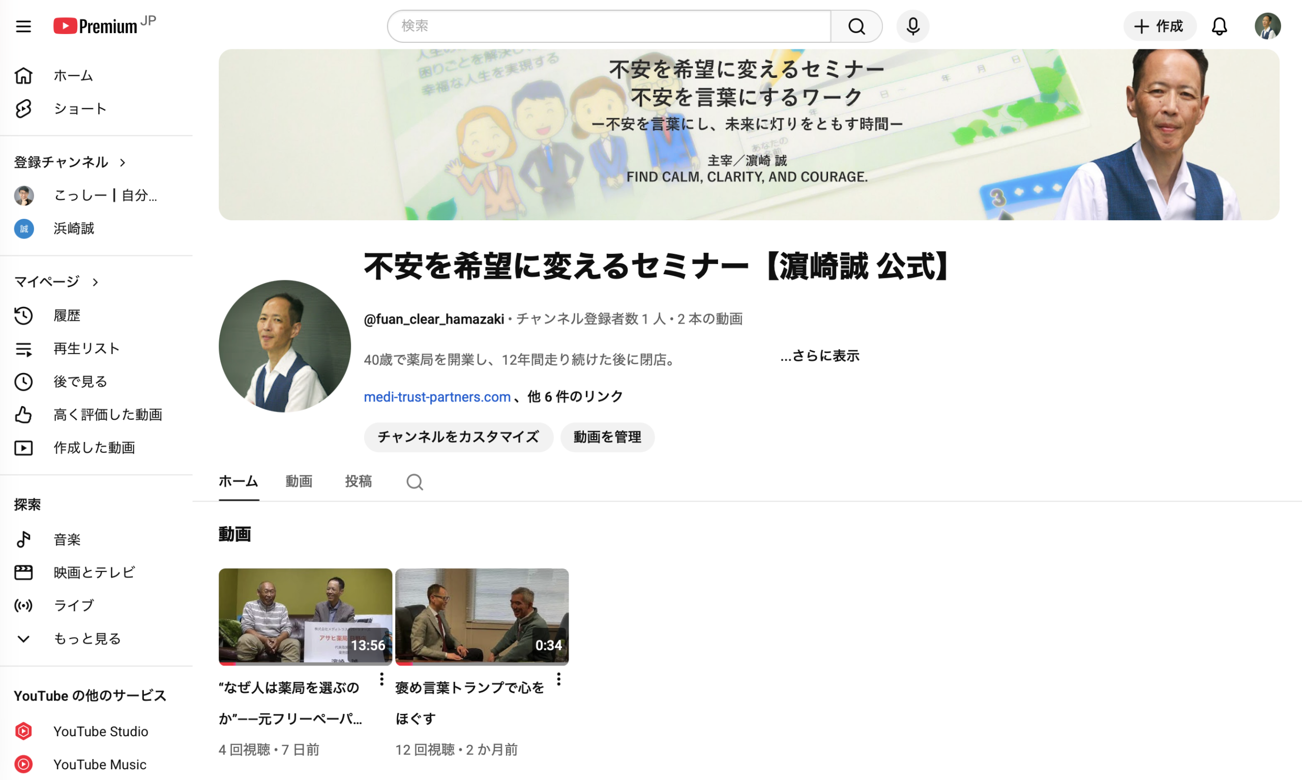The image size is (1302, 780).
Task: Open channel search with the magnifier icon
Action: 415,481
